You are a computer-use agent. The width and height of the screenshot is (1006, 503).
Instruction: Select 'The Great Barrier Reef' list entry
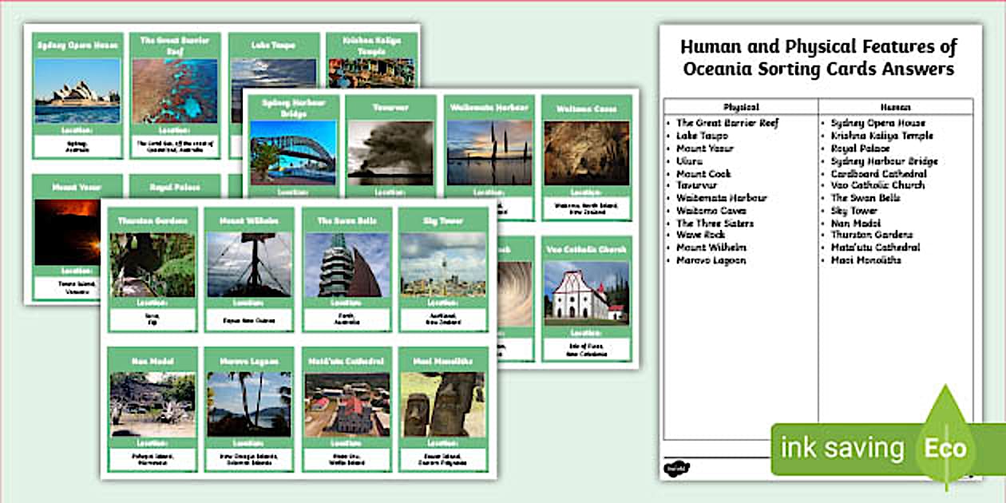point(727,124)
